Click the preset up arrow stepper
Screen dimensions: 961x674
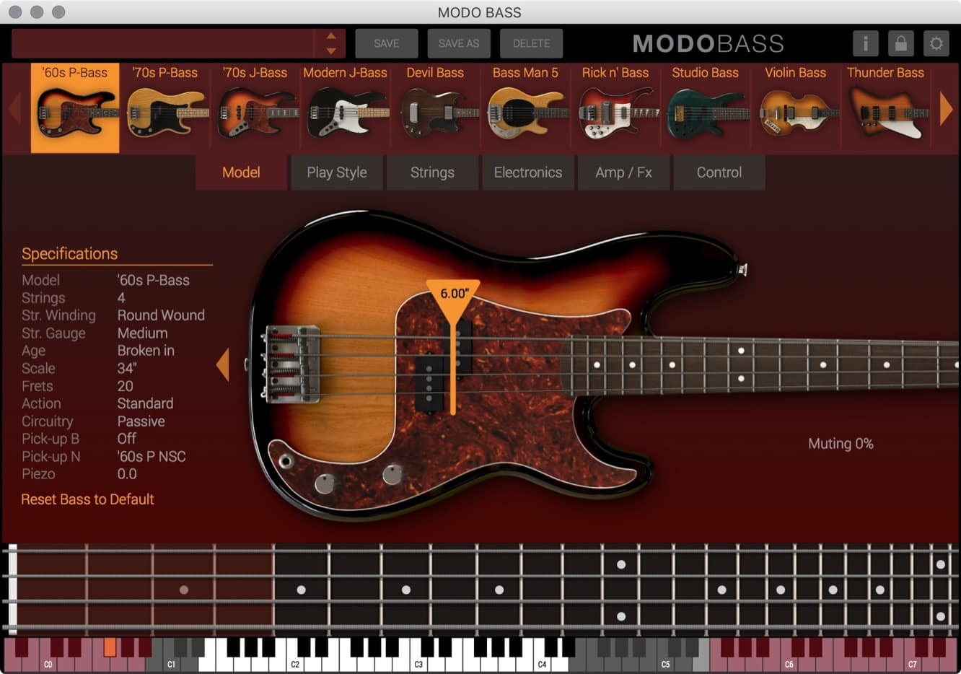click(331, 36)
